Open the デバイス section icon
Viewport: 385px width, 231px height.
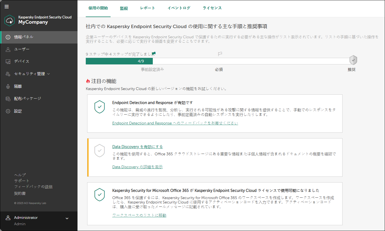pos(7,61)
